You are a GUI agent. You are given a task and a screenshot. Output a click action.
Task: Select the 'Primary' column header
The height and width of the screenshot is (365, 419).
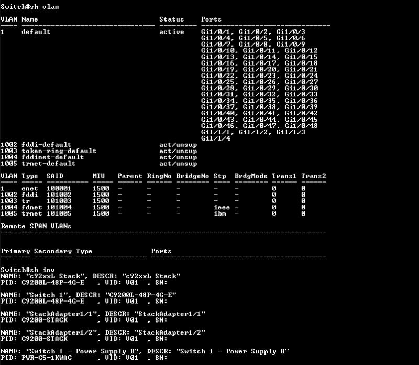pos(15,251)
